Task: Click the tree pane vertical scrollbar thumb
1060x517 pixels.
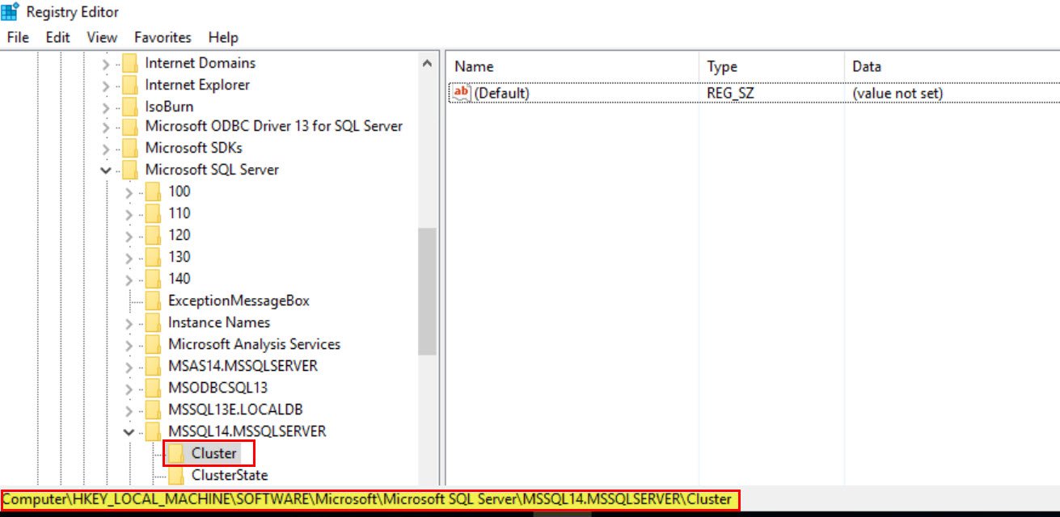Action: (428, 292)
